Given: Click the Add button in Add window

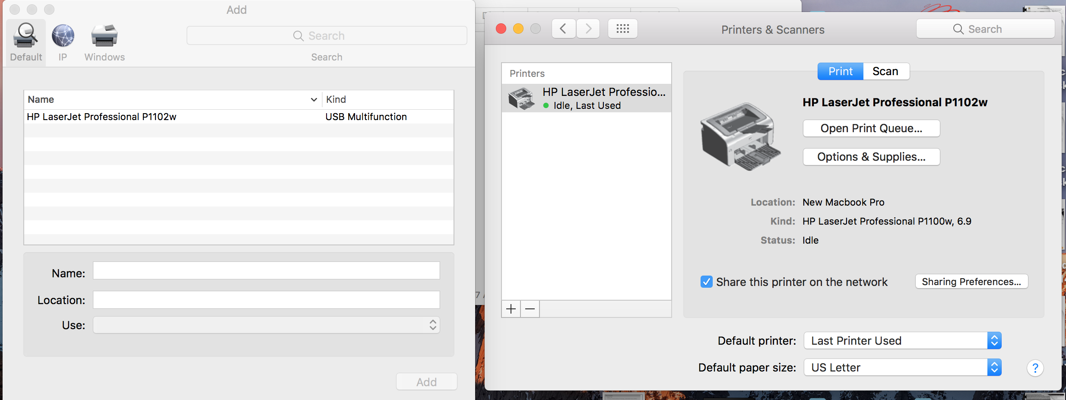Looking at the screenshot, I should pyautogui.click(x=426, y=382).
